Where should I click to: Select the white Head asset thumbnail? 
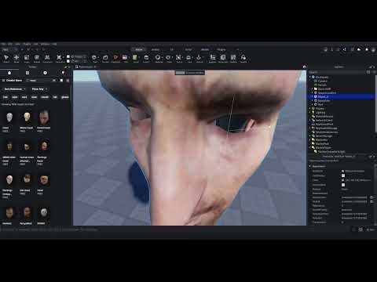tap(9, 118)
